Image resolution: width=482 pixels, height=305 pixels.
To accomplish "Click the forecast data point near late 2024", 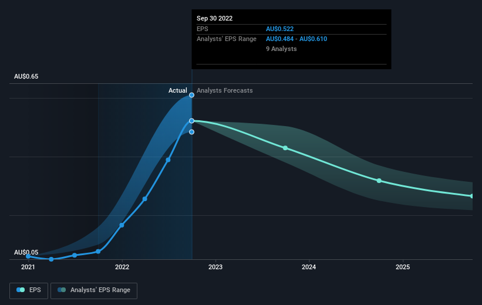I will pos(379,181).
